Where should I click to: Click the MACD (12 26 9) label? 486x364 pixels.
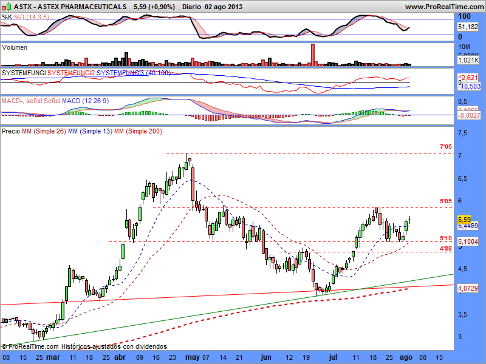(x=85, y=101)
